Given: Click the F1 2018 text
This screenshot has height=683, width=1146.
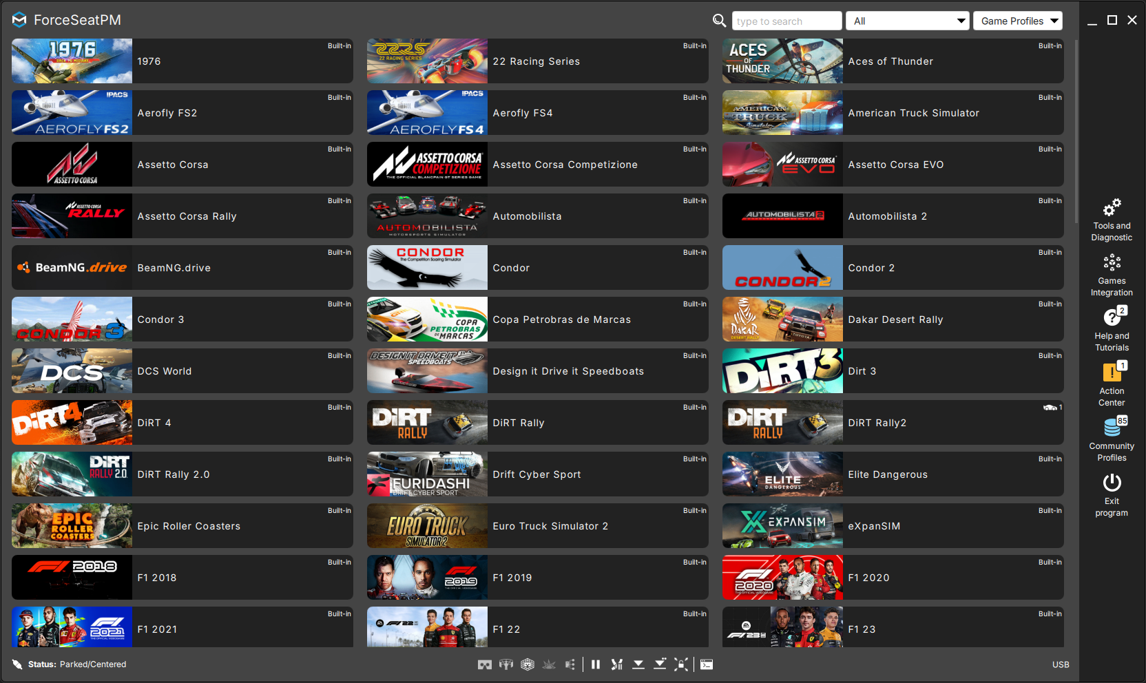Looking at the screenshot, I should (x=156, y=578).
